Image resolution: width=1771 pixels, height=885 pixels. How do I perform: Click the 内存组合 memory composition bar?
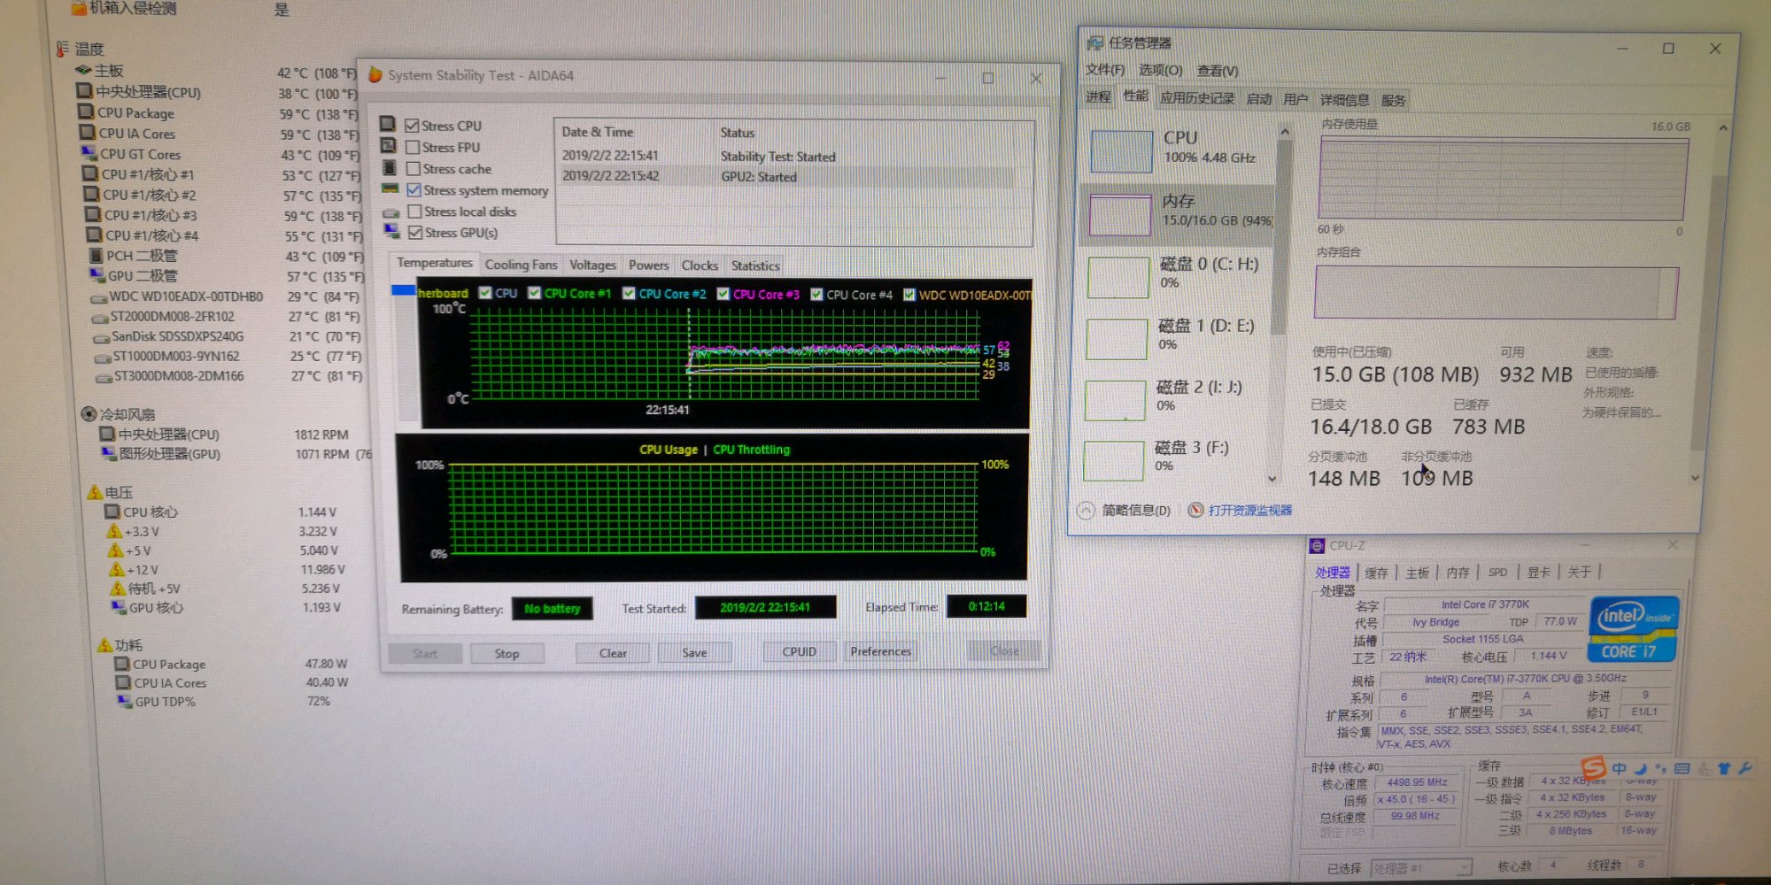[x=1496, y=292]
